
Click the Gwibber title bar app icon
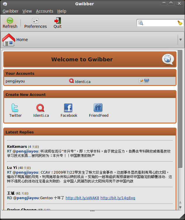pos(5,4)
